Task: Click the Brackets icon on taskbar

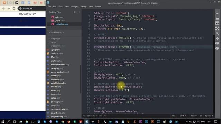Action: point(87,122)
